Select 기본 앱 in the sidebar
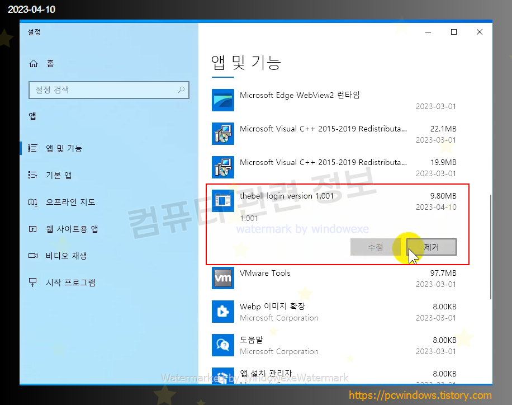The image size is (512, 405). click(x=109, y=175)
